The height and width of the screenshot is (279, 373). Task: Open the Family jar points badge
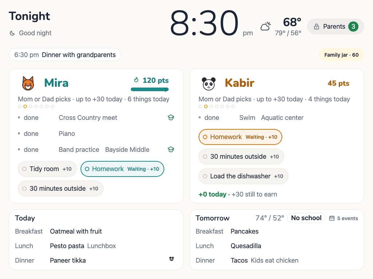point(341,55)
